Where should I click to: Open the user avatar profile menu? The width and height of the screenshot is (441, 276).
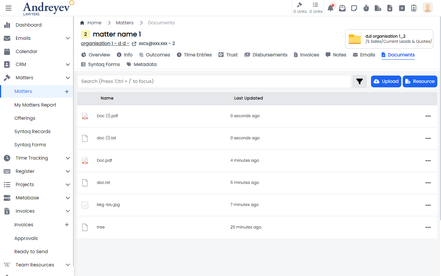coord(427,8)
